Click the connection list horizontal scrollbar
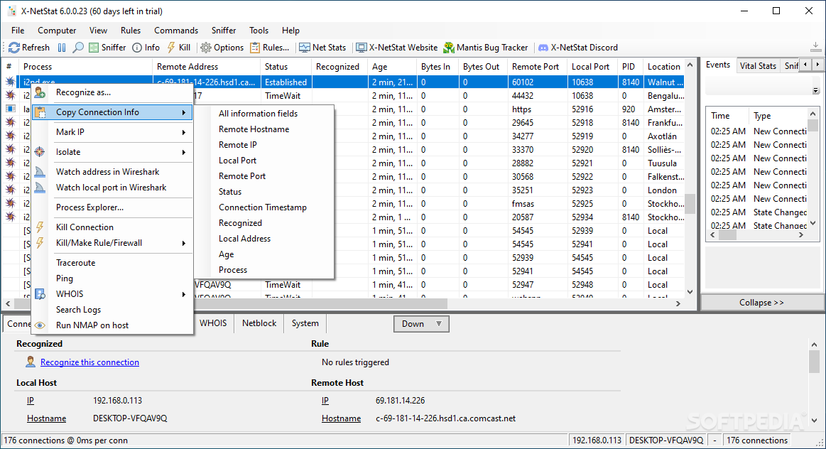Screen dimensions: 826x449 [342, 303]
